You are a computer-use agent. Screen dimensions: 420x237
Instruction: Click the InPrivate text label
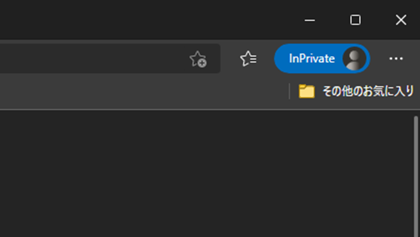(x=312, y=58)
